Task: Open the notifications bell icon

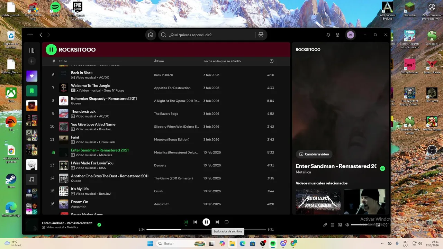Action: 328,35
